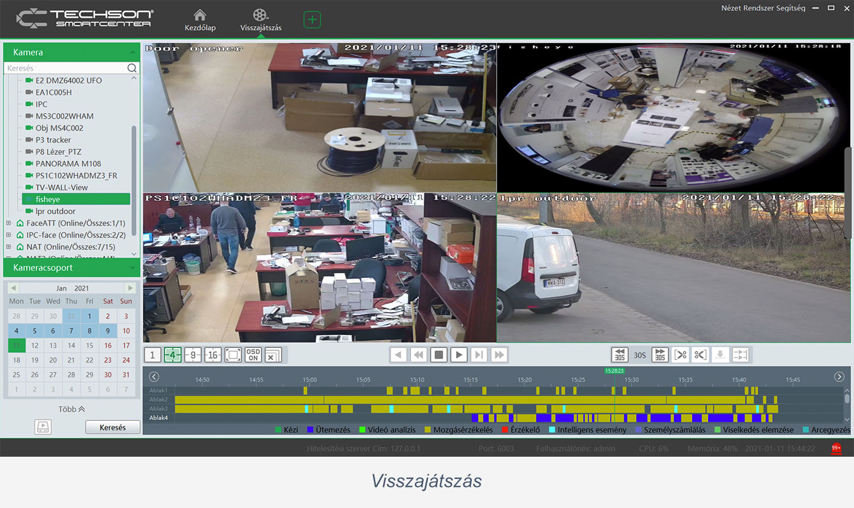Viewport: 854px width, 508px height.
Task: Click timeline at the 15:15 mark
Action: (470, 380)
